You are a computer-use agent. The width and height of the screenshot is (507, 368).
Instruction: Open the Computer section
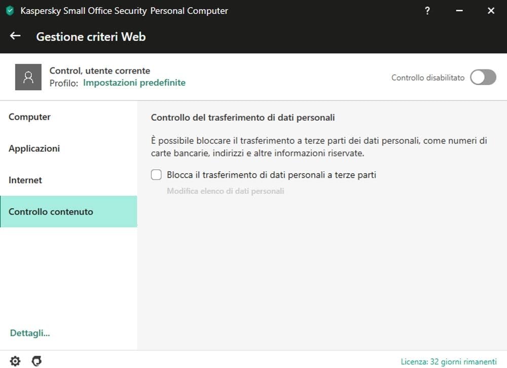coord(68,117)
